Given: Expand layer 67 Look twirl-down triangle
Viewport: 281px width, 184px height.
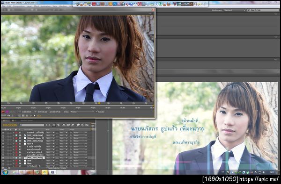Looking at the screenshot, I should 14,161.
